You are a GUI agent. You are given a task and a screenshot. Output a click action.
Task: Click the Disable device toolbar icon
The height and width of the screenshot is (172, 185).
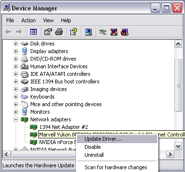click(x=125, y=32)
